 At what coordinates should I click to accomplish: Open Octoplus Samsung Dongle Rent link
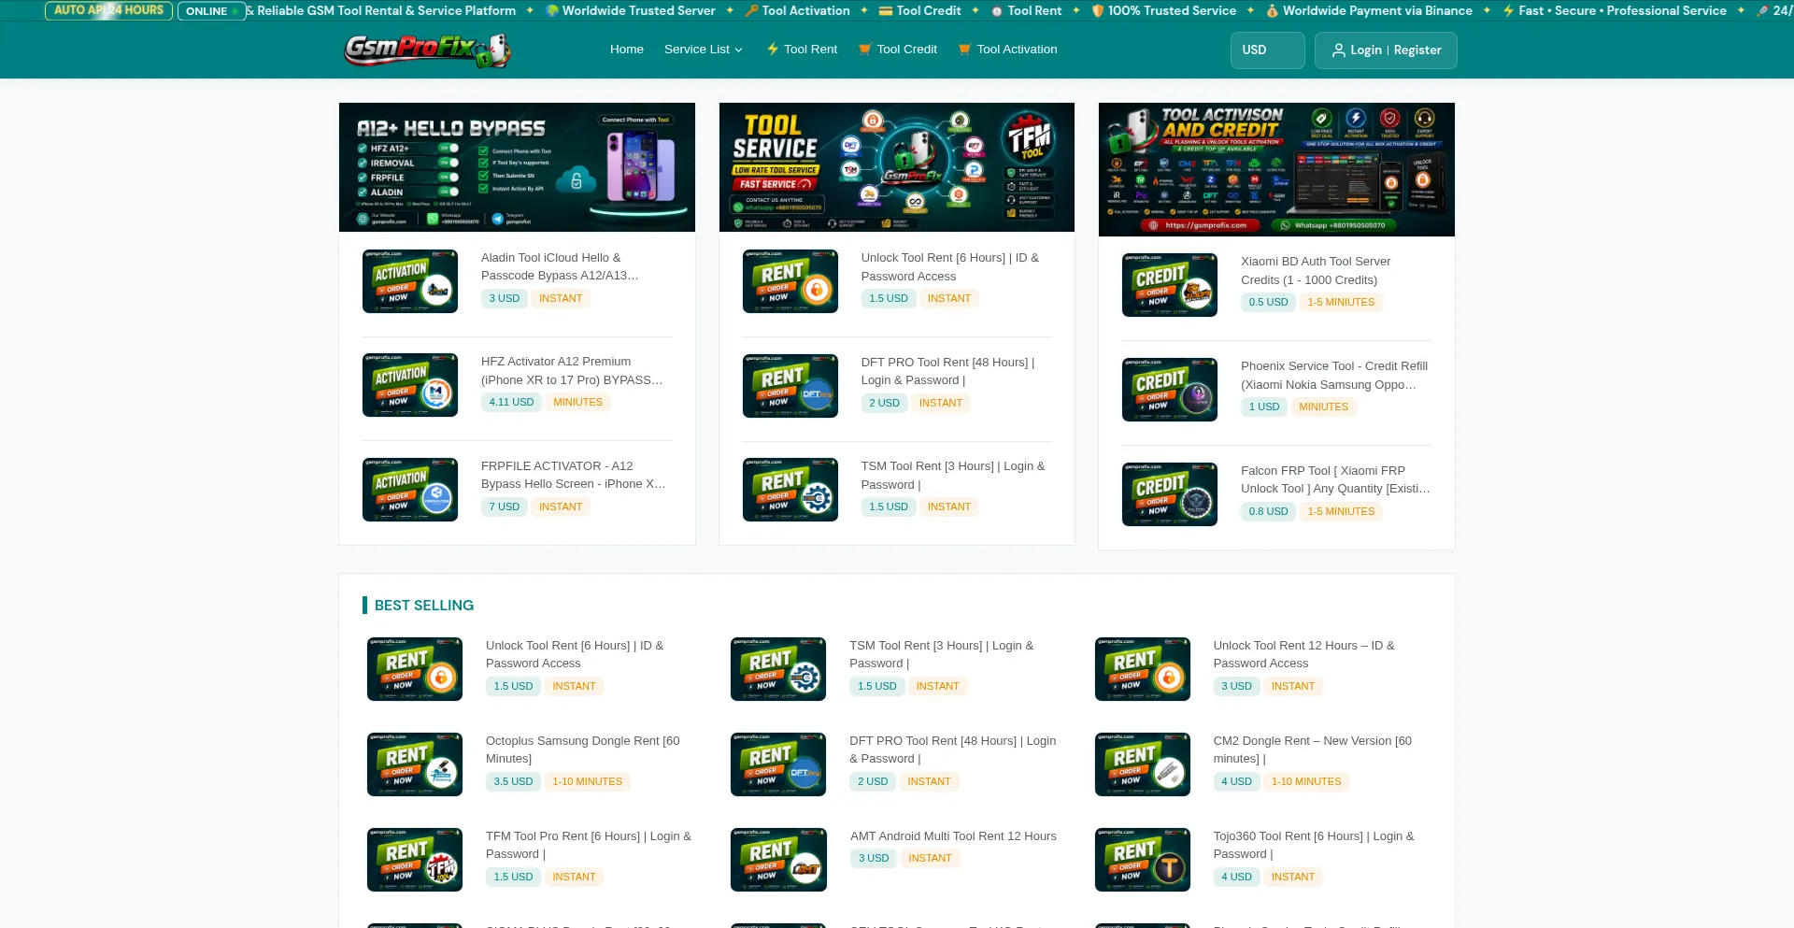tap(583, 750)
